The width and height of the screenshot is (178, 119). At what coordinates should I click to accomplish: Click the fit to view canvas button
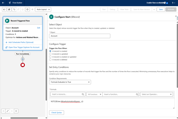7,111
